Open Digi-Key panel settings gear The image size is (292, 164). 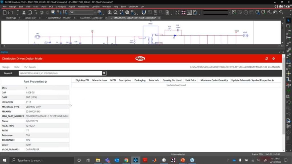click(x=273, y=59)
